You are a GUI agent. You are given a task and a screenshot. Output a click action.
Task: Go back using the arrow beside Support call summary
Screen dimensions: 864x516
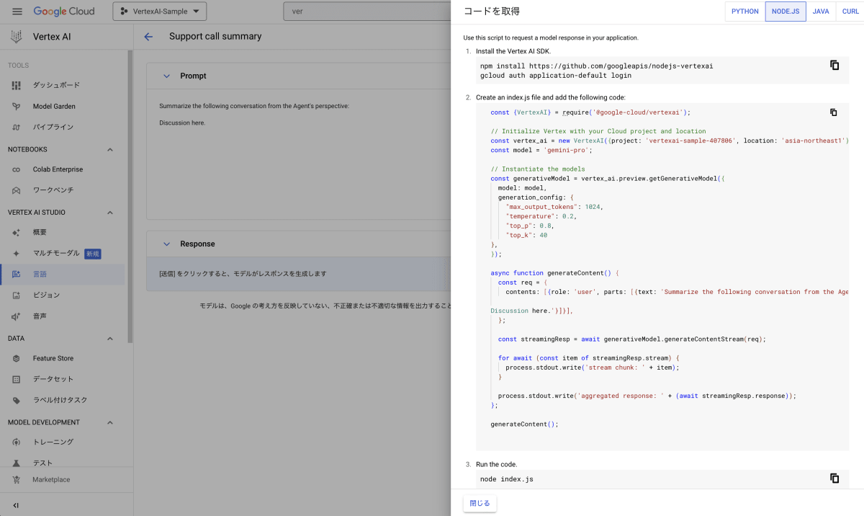click(148, 37)
